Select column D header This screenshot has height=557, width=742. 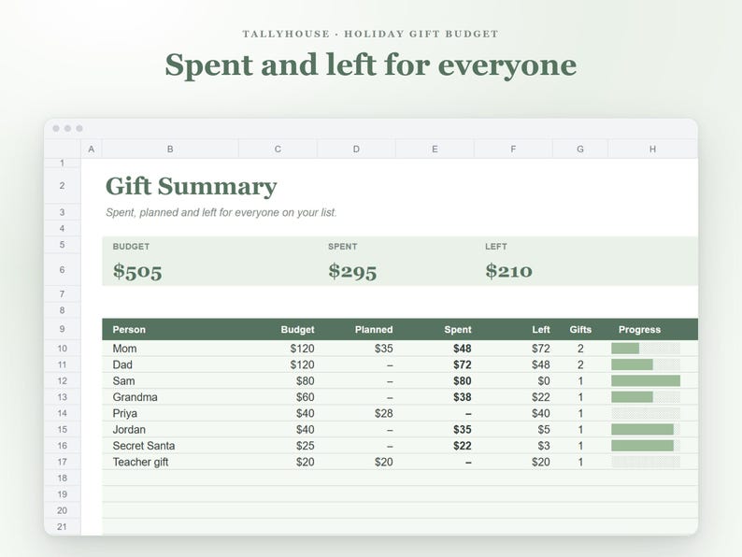pos(356,150)
